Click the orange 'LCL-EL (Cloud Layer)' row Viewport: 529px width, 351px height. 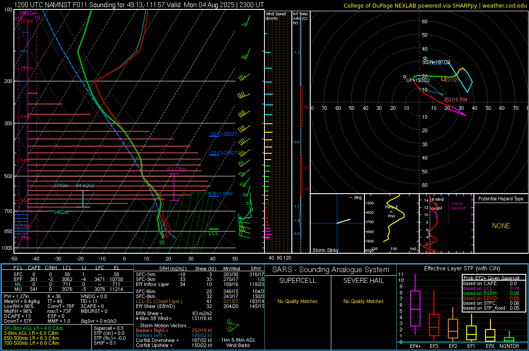pos(200,301)
